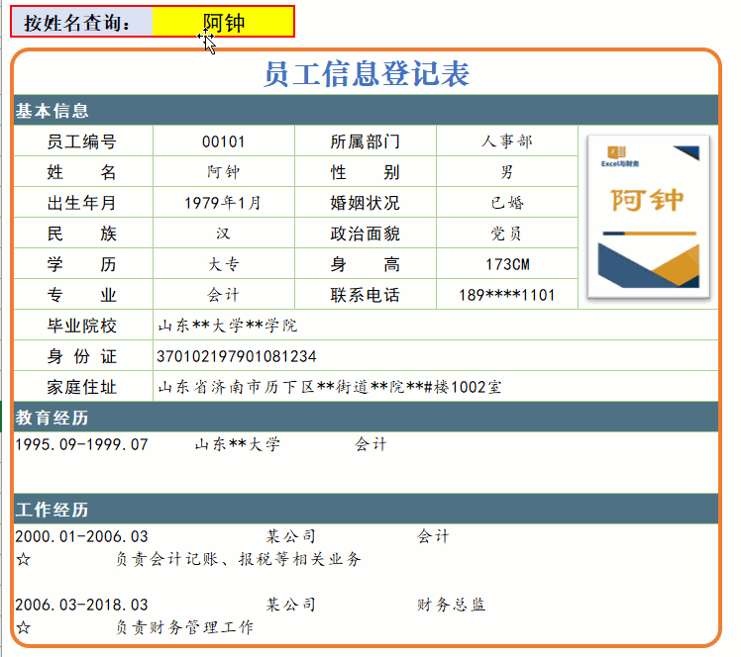Select the department value 人事部
Screen dimensions: 741x657
coord(507,141)
